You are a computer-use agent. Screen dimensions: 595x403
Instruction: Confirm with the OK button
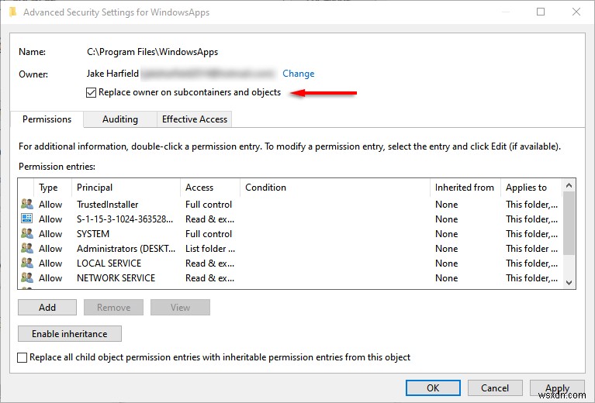433,387
